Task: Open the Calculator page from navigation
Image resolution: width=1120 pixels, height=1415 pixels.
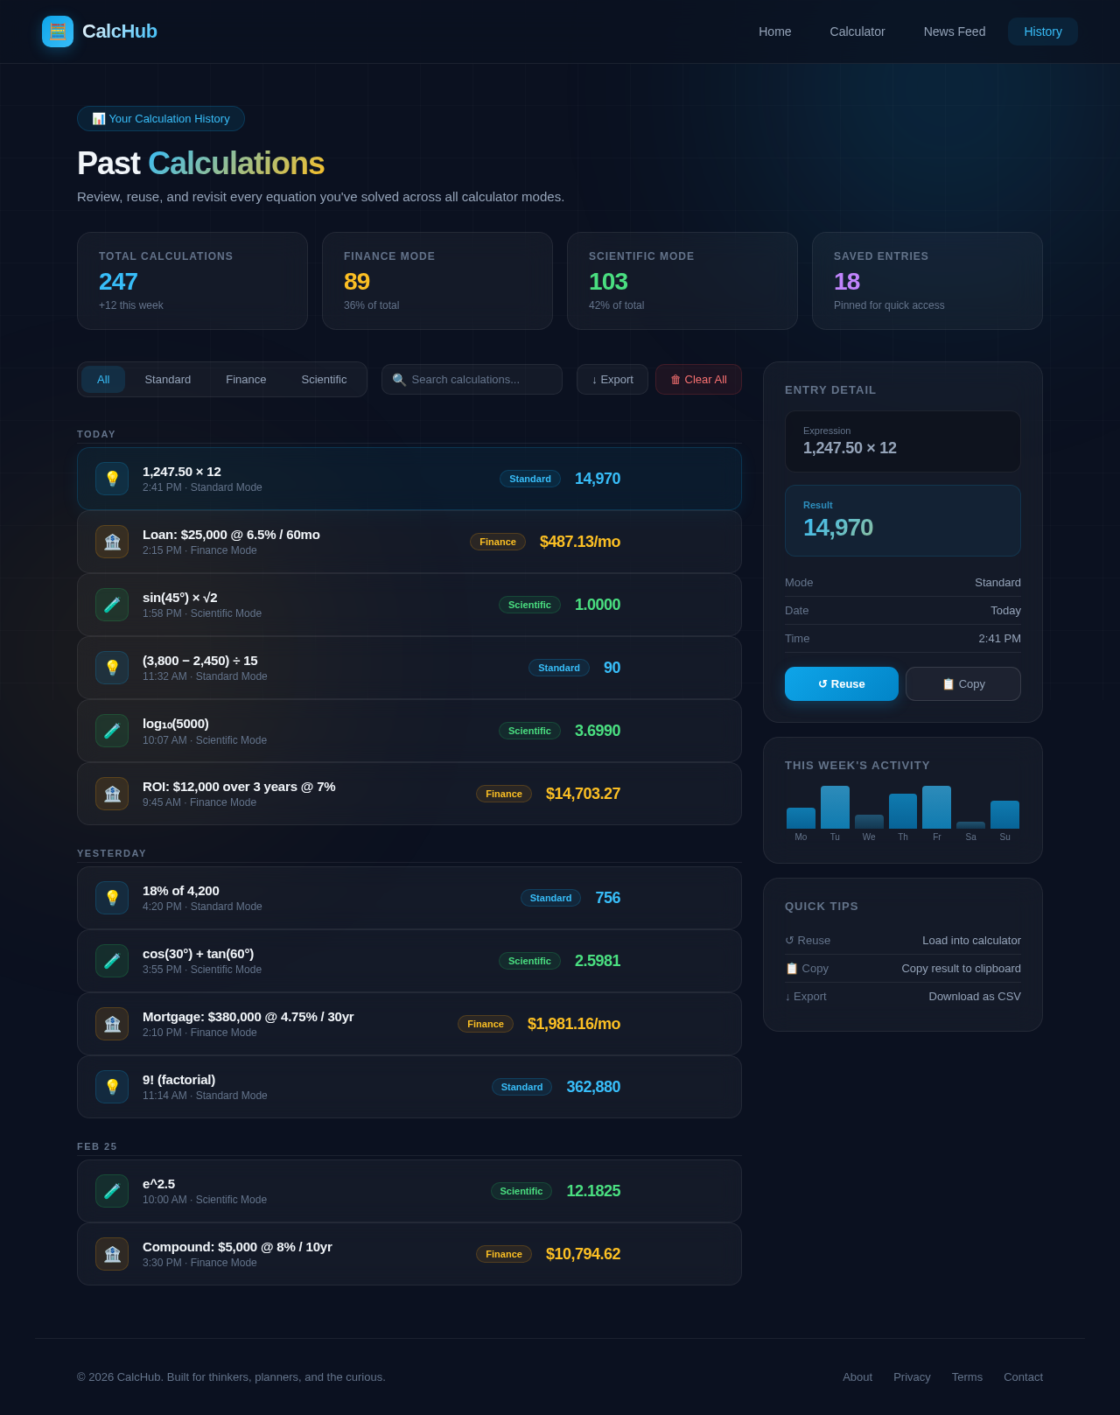Action: (857, 32)
